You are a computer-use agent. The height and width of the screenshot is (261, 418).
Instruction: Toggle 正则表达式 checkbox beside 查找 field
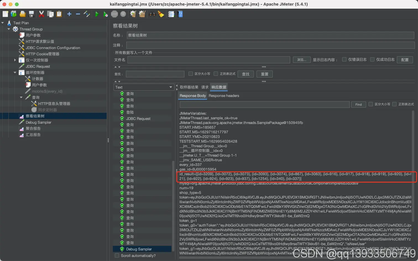tap(216, 74)
